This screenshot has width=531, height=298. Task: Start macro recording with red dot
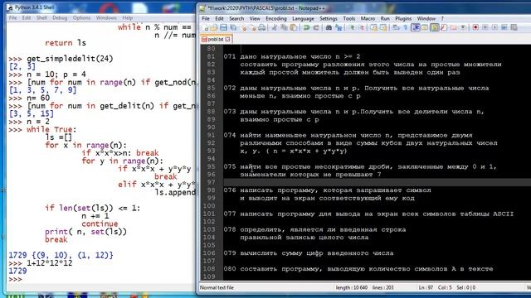pyautogui.click(x=475, y=27)
